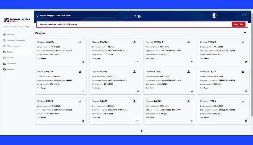Click the Период: 7/2023 card heading

tap(99, 72)
